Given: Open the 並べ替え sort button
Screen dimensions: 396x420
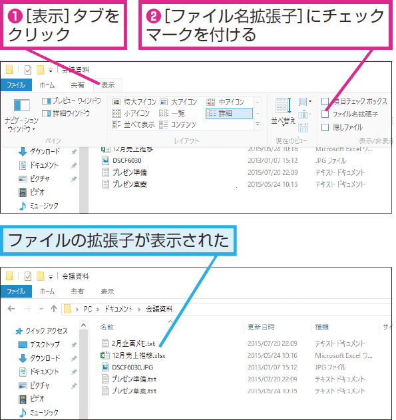Looking at the screenshot, I should pos(283,112).
